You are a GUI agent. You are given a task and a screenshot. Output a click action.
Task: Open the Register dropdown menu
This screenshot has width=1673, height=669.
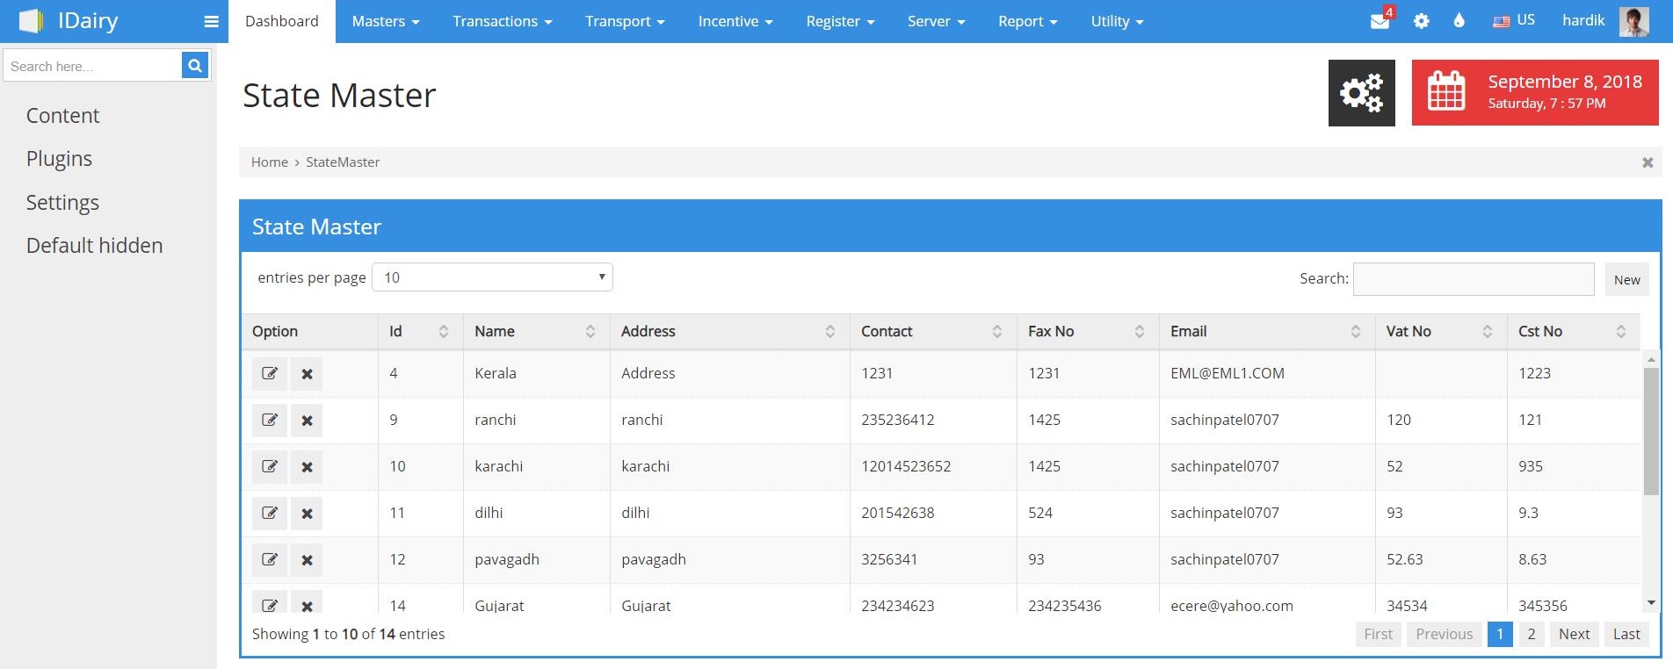coord(840,21)
